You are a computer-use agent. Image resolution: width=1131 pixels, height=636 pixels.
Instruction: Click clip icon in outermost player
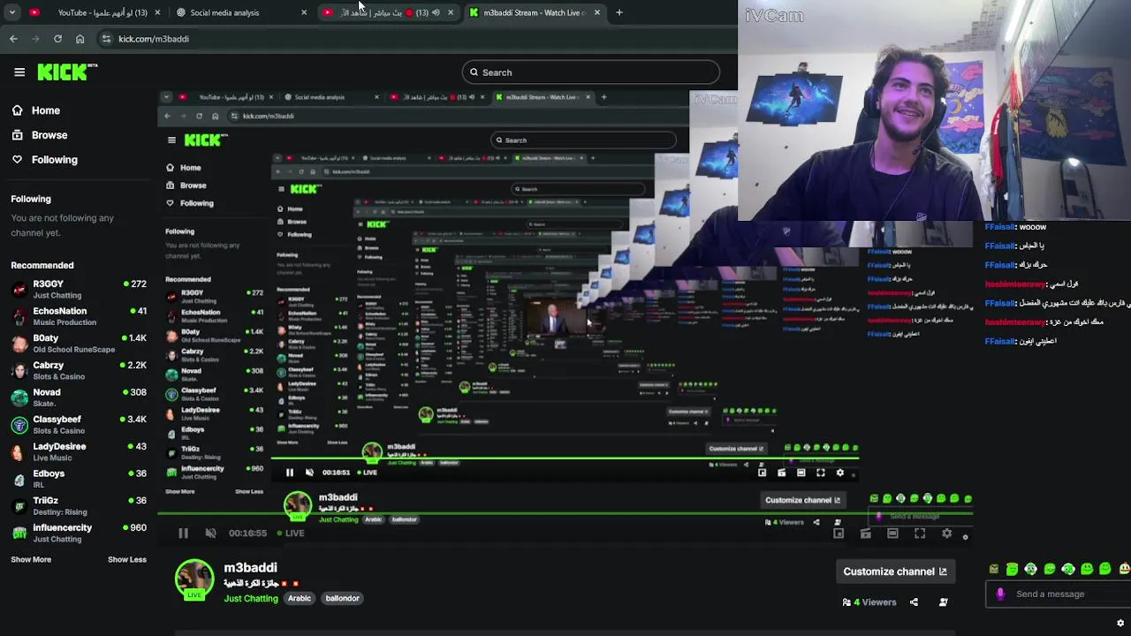tap(866, 534)
